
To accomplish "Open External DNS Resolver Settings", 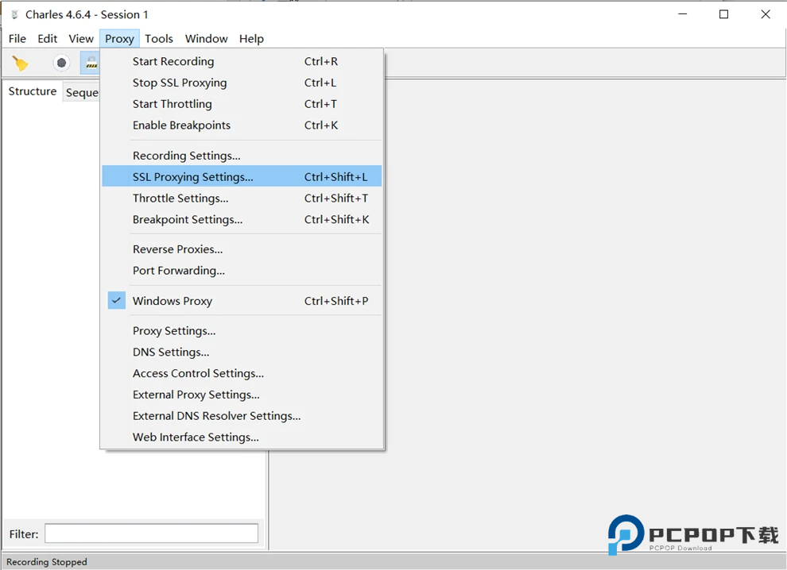I will click(216, 416).
